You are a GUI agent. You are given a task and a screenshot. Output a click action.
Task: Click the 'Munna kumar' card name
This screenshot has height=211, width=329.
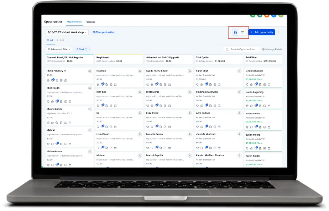(x=54, y=109)
